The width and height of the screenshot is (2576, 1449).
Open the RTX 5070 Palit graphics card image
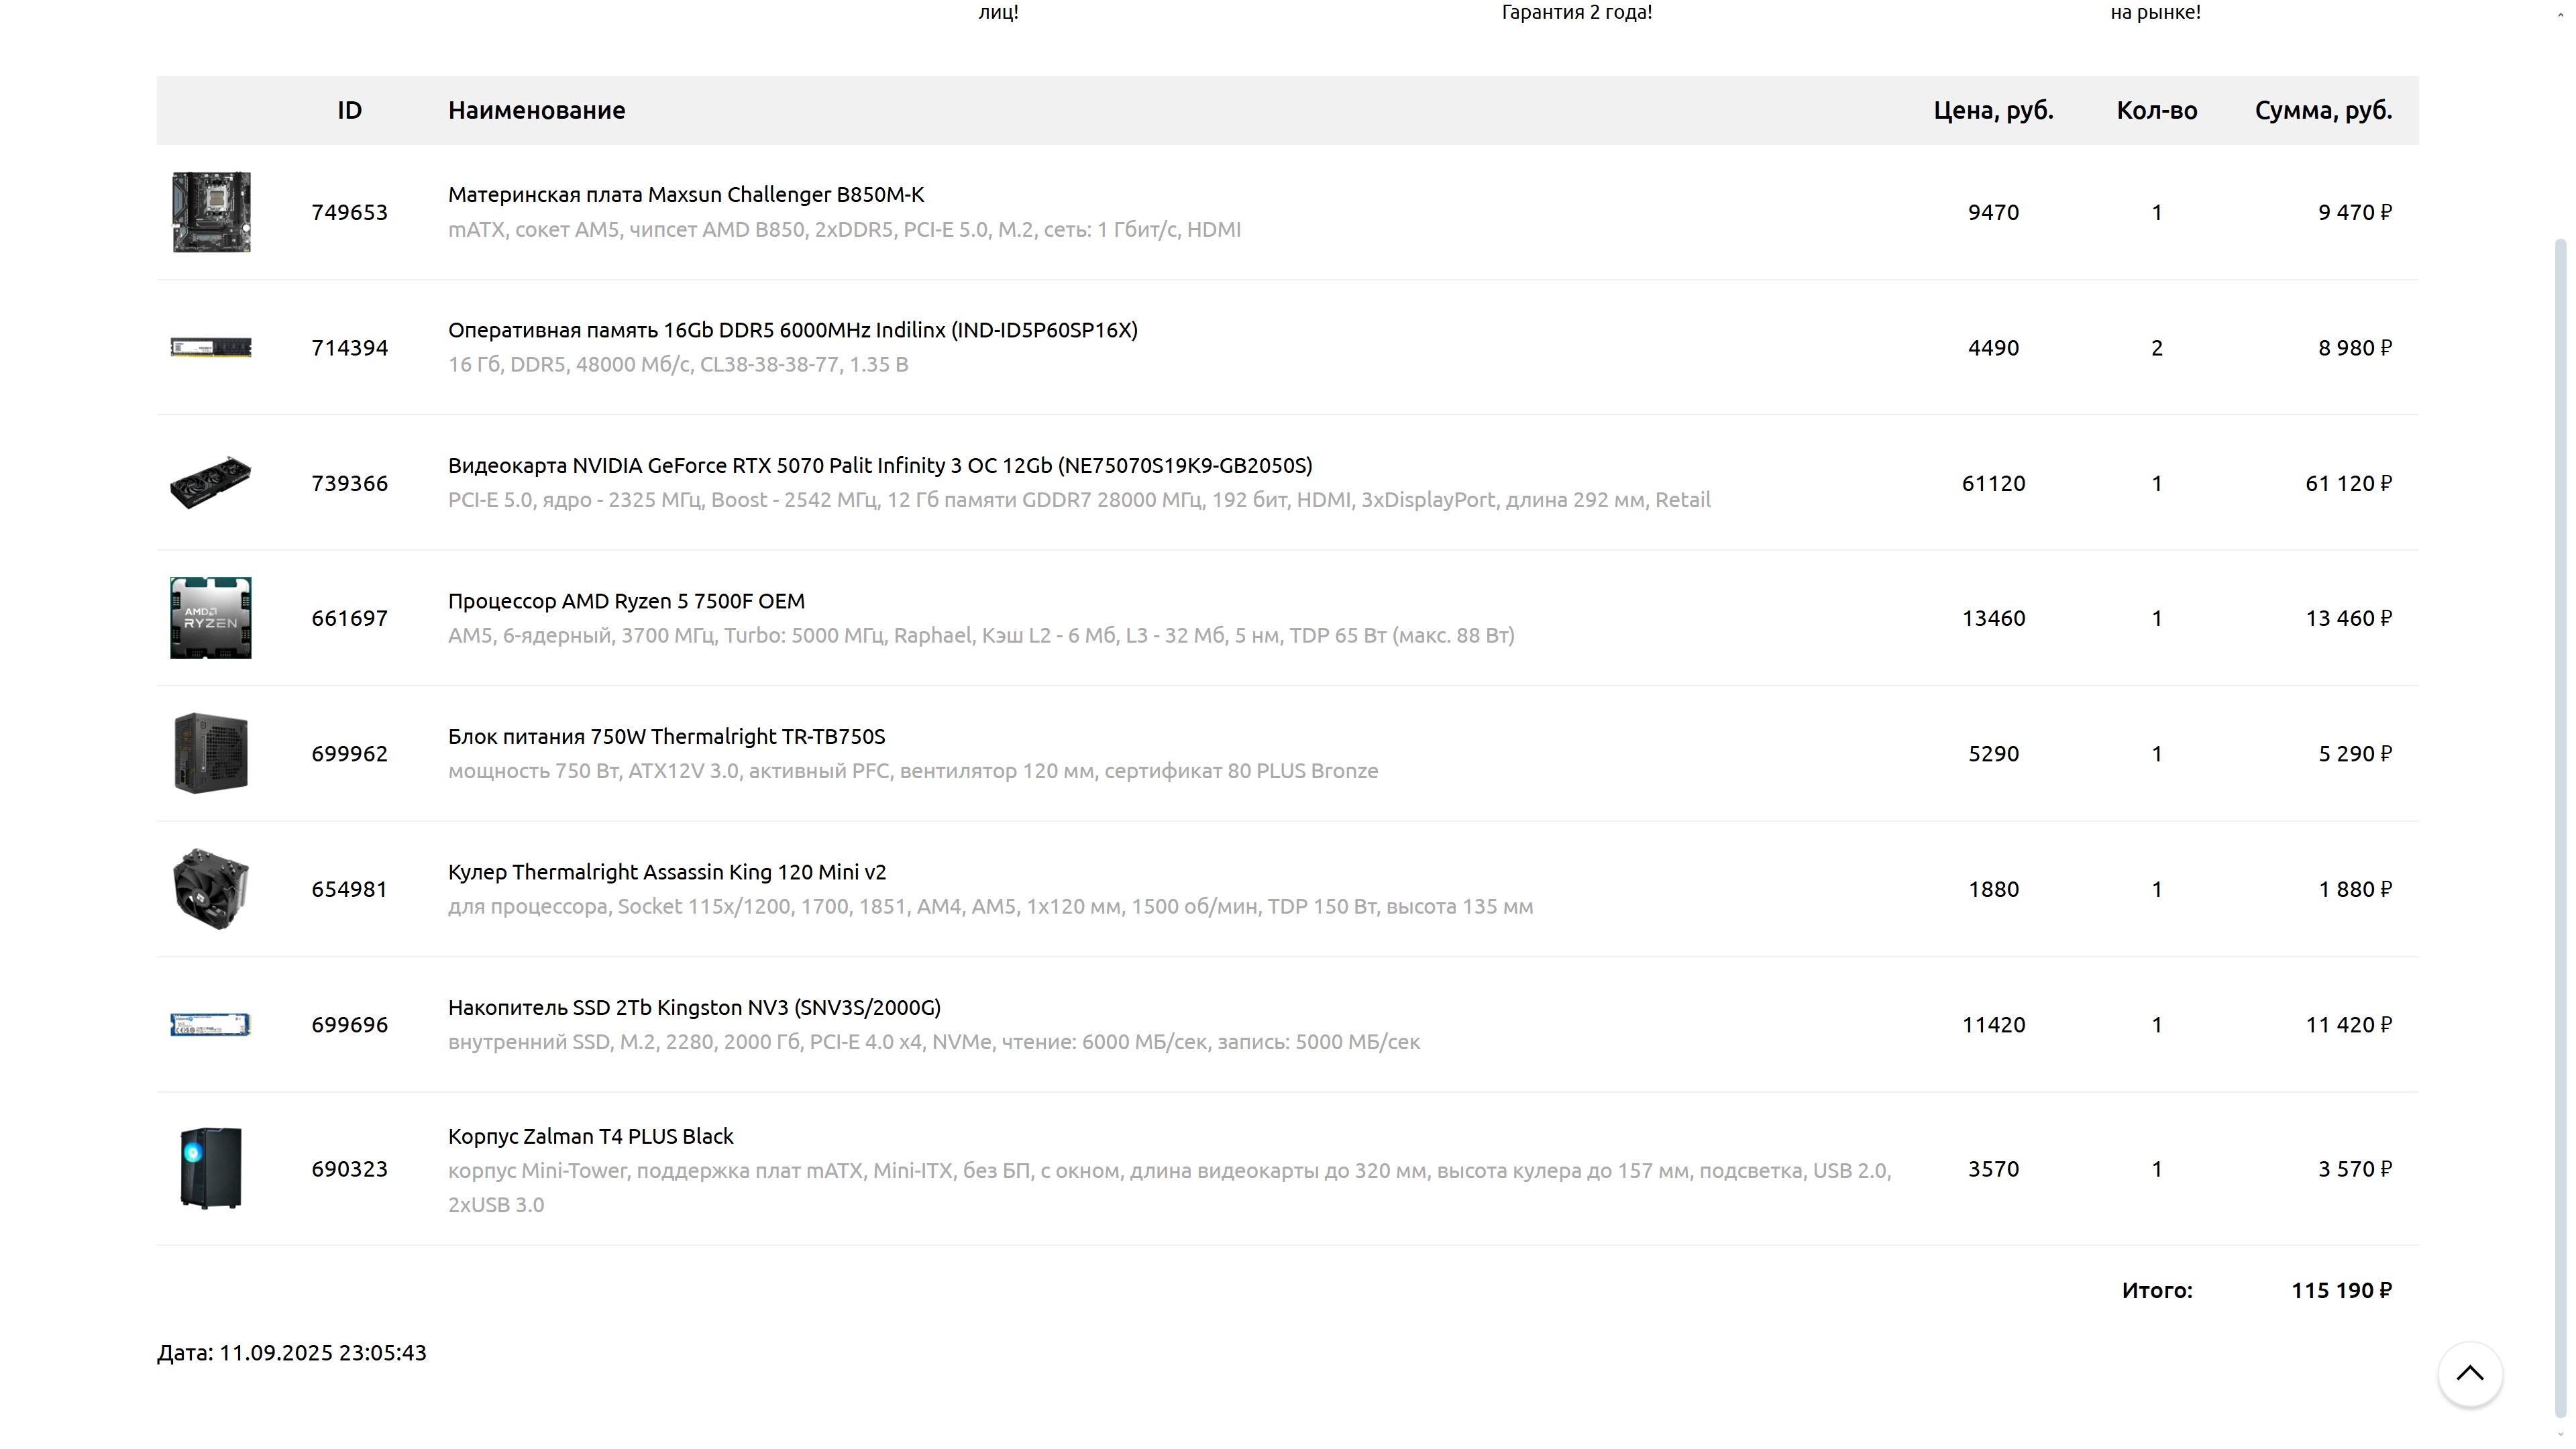pyautogui.click(x=211, y=483)
